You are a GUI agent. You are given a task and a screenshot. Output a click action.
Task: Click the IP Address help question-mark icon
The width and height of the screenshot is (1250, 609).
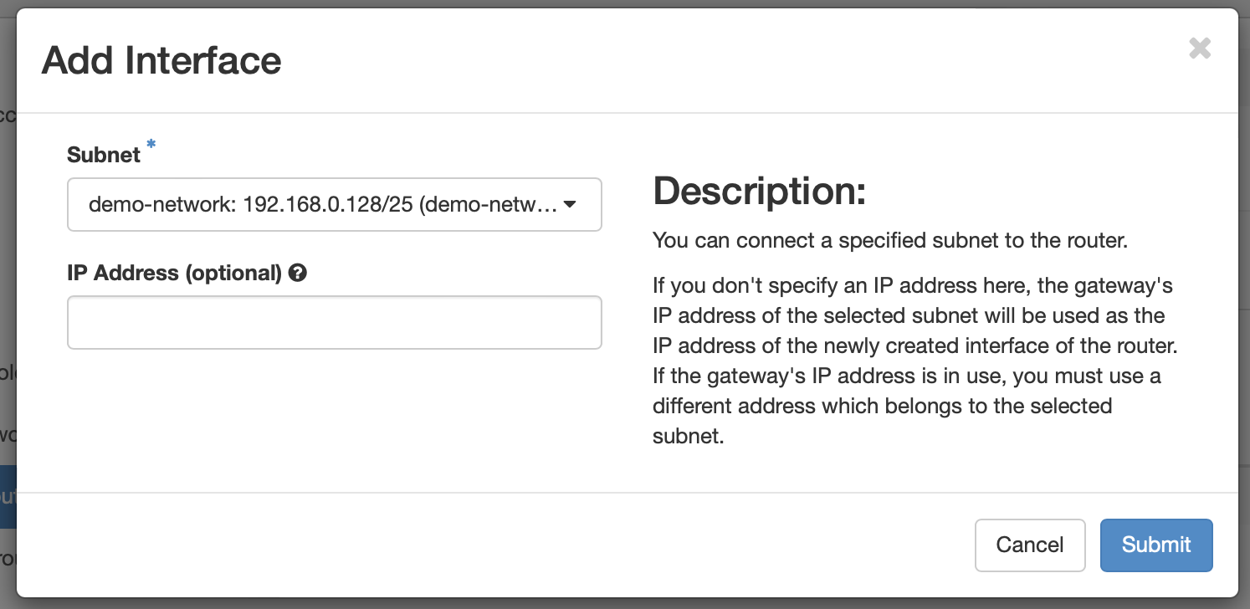pos(297,273)
